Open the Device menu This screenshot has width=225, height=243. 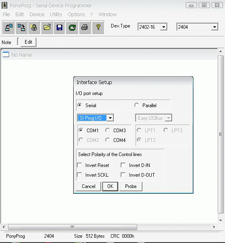[x=37, y=15]
